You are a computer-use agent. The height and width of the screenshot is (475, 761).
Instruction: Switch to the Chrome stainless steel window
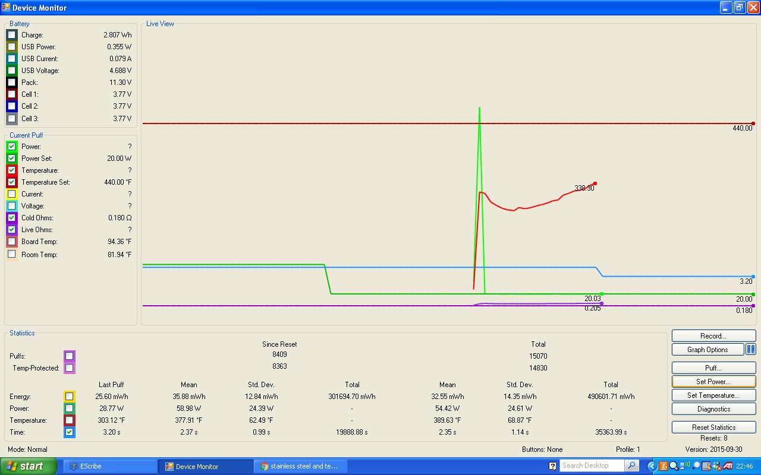click(x=300, y=466)
